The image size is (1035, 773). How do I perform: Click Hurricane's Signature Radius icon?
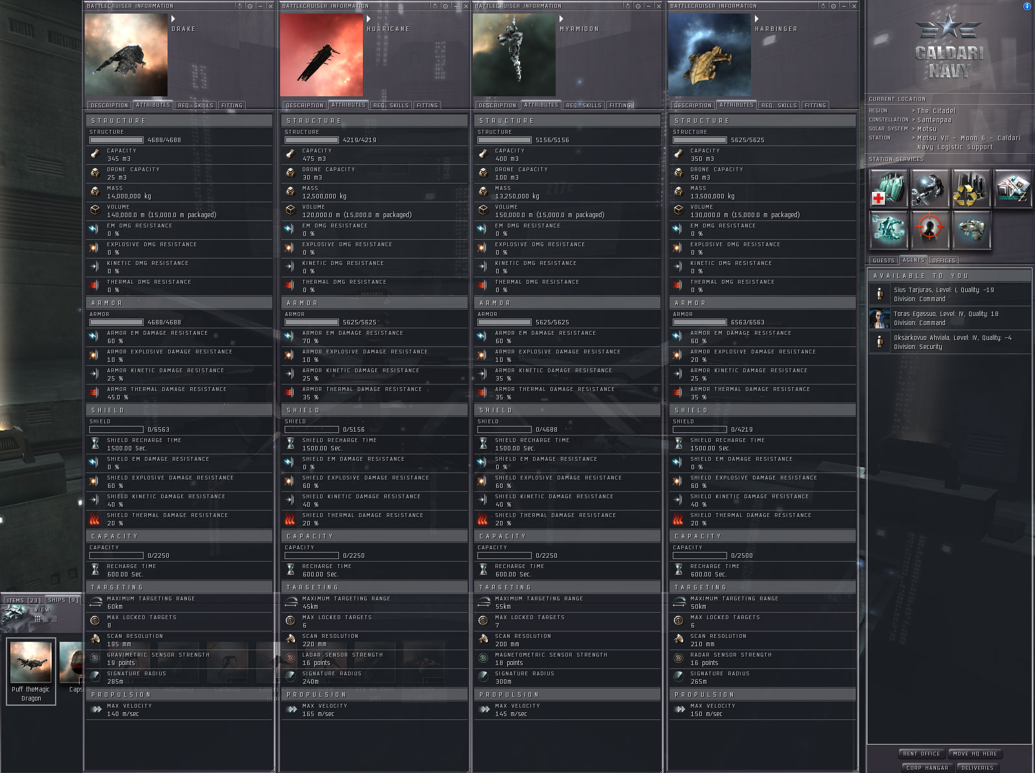(x=290, y=677)
